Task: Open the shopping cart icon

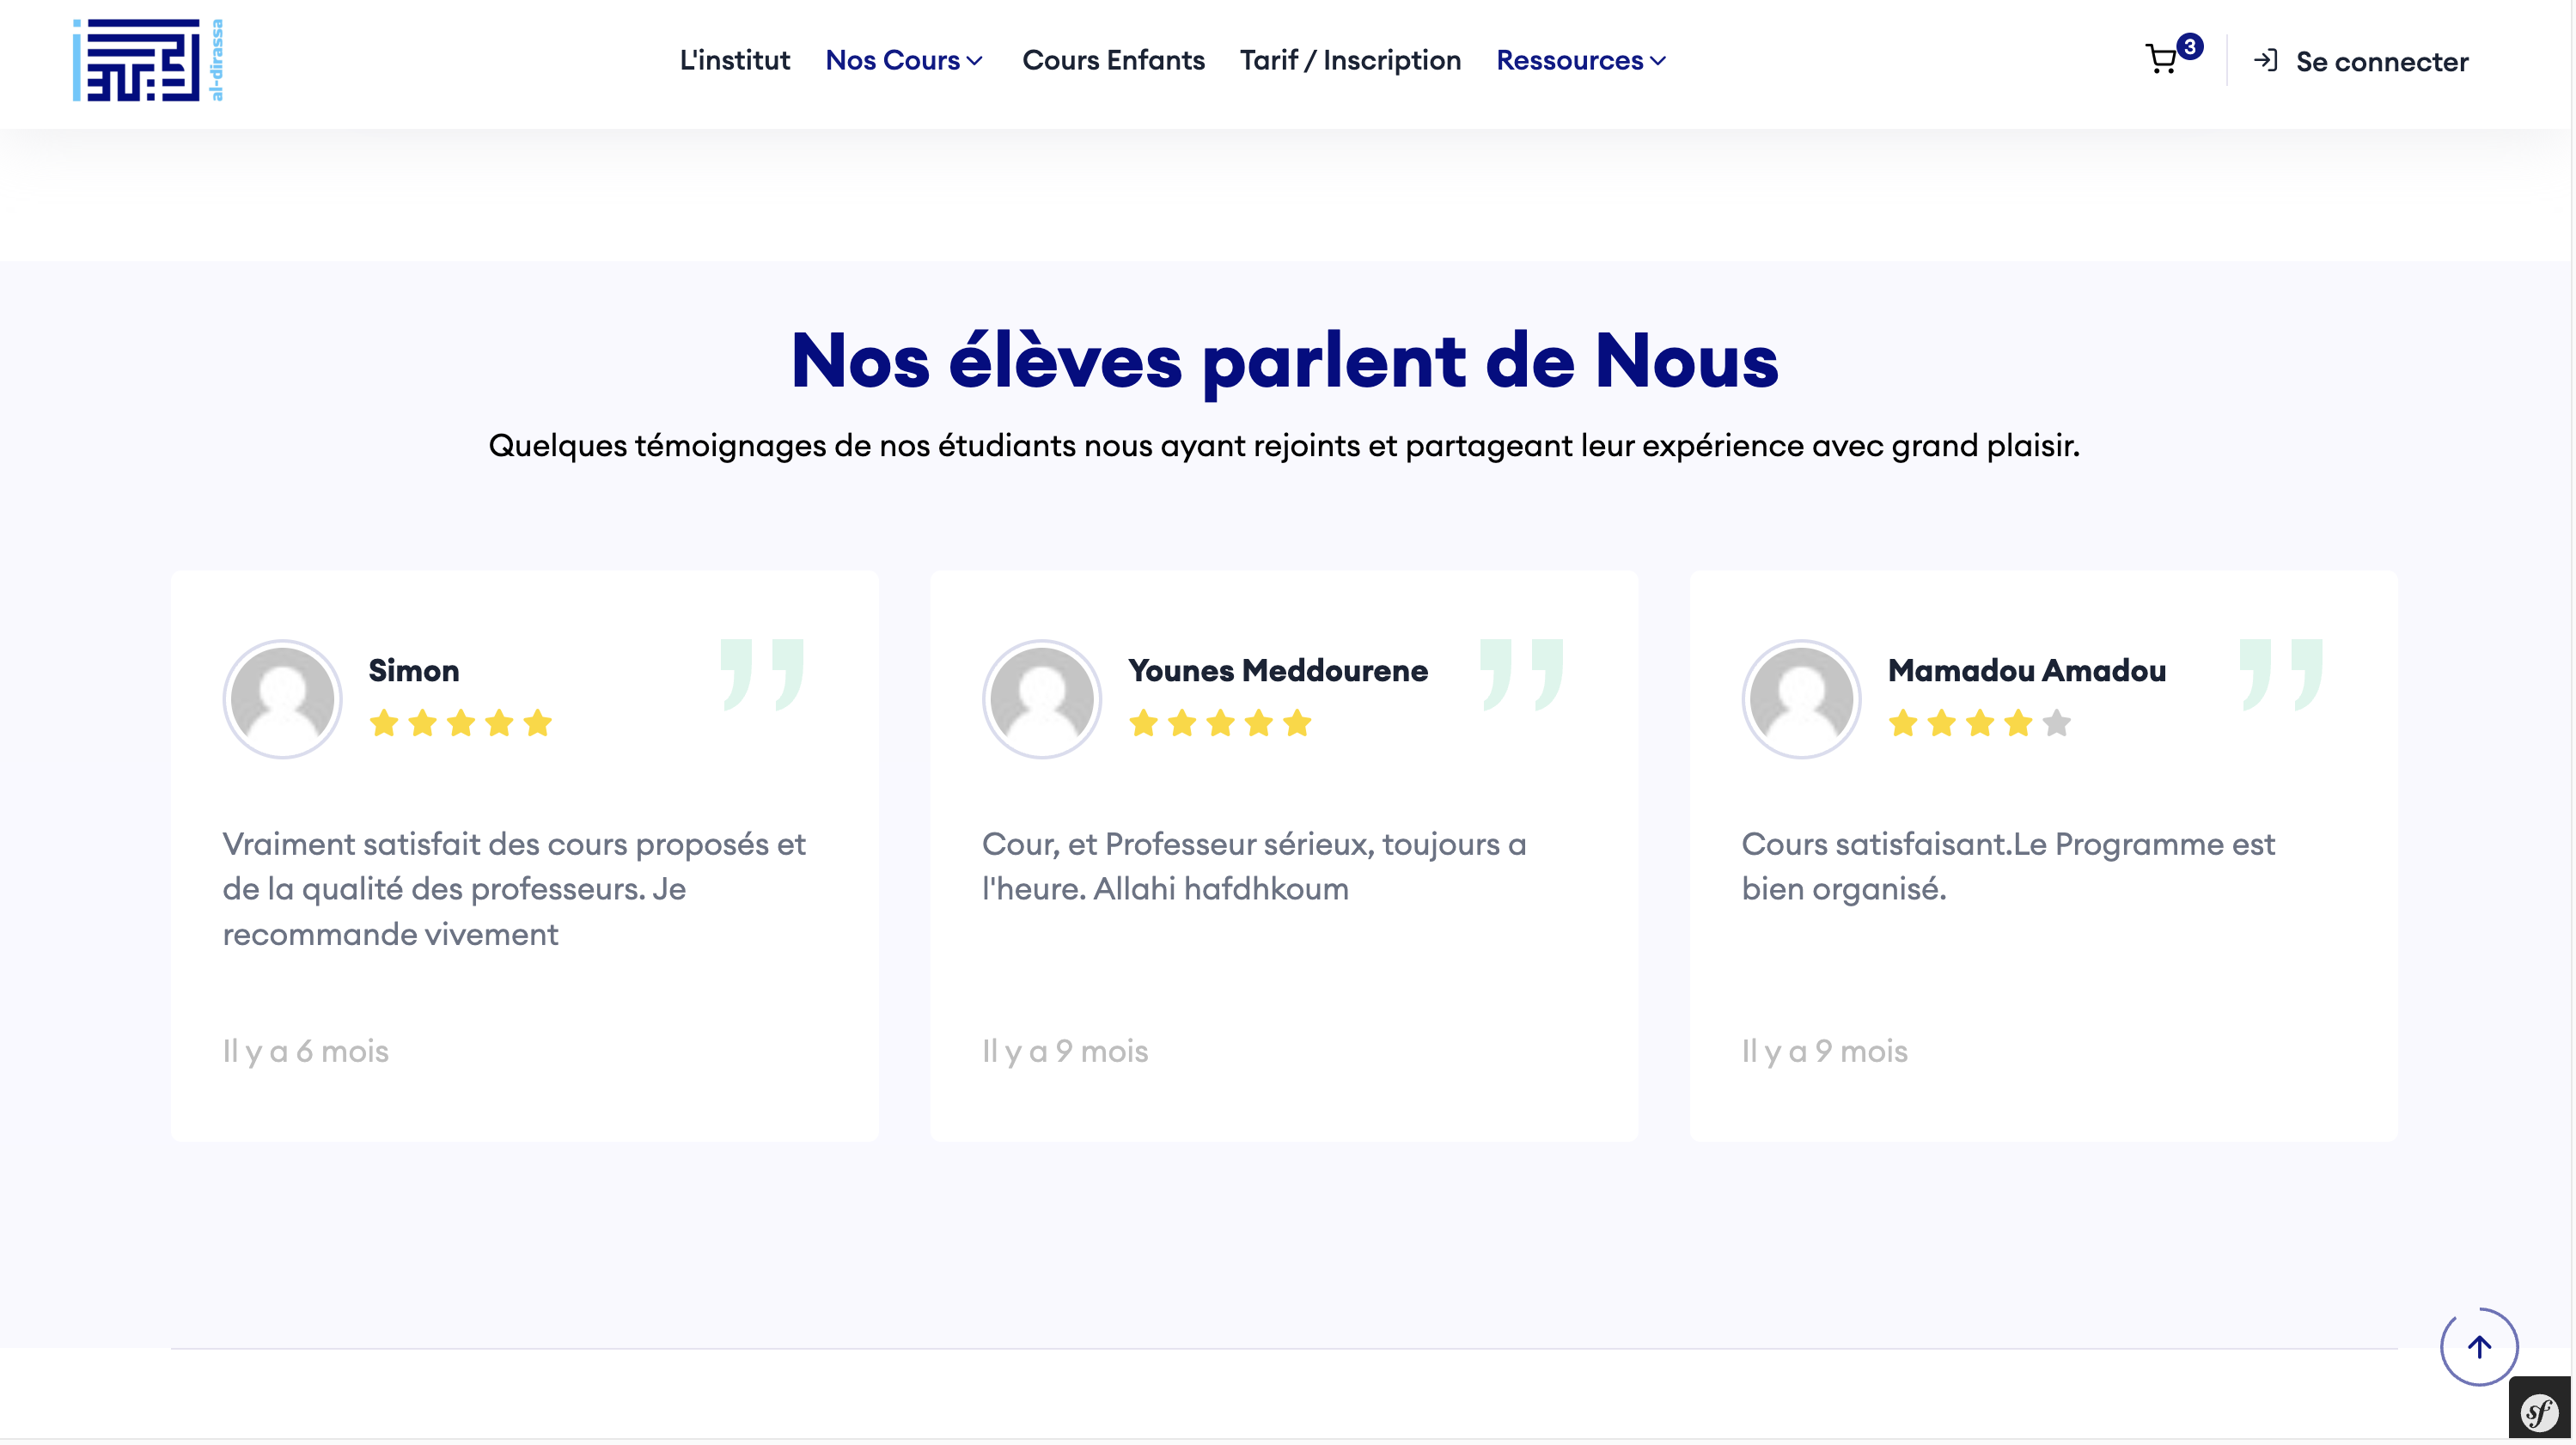Action: [x=2161, y=60]
